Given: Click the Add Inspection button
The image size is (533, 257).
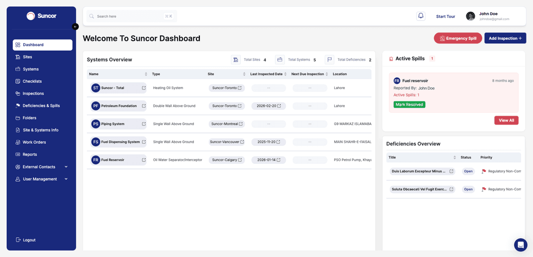Looking at the screenshot, I should 505,38.
